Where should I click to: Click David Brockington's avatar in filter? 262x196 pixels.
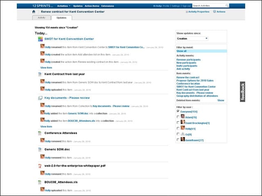coord(183,122)
